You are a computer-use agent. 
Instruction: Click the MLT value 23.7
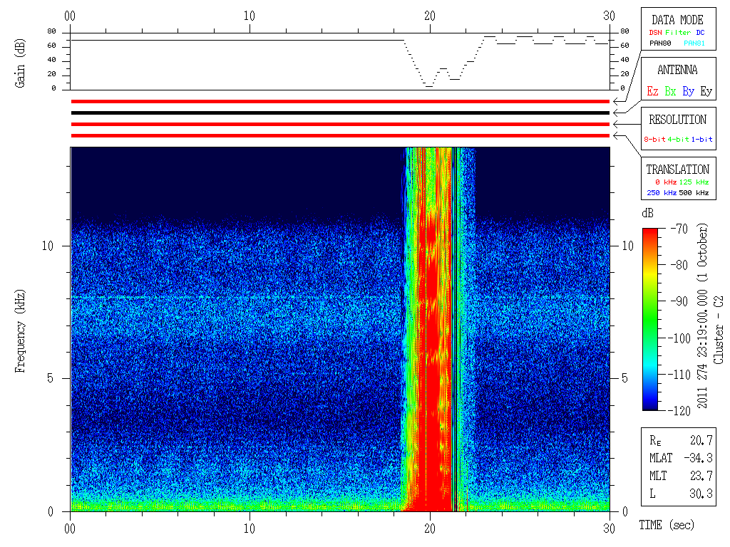point(701,476)
